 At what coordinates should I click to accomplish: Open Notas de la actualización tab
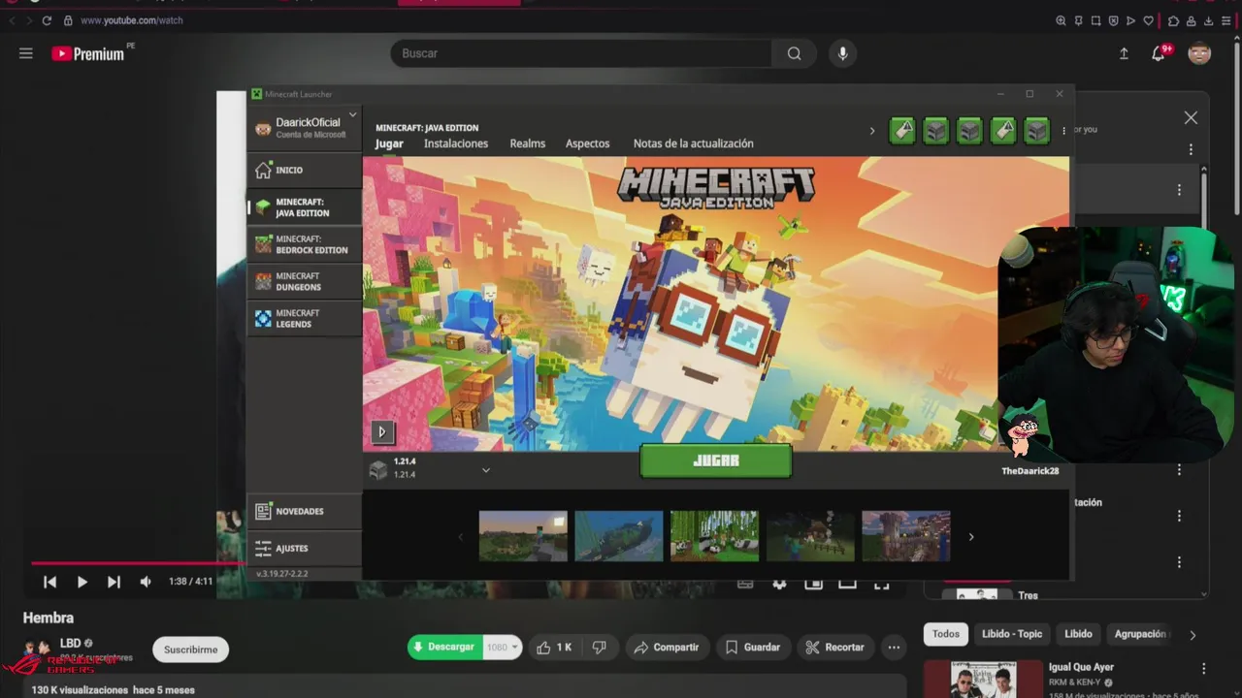(693, 143)
